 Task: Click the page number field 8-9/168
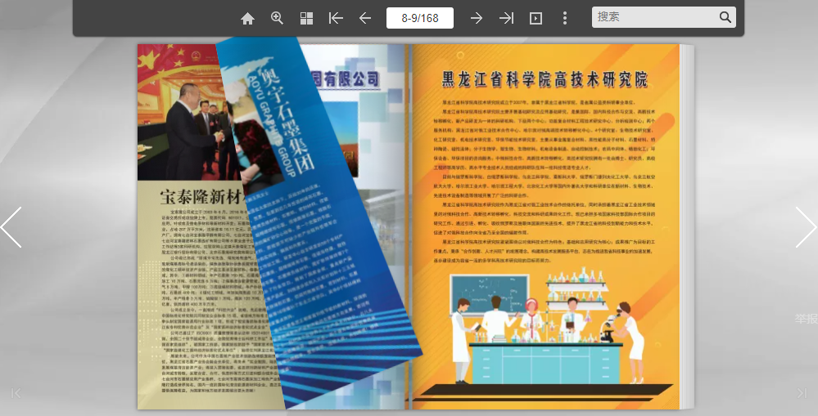(420, 18)
